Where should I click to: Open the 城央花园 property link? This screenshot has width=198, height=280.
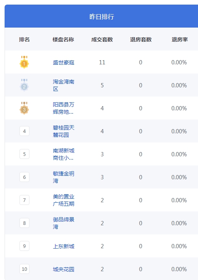63,269
